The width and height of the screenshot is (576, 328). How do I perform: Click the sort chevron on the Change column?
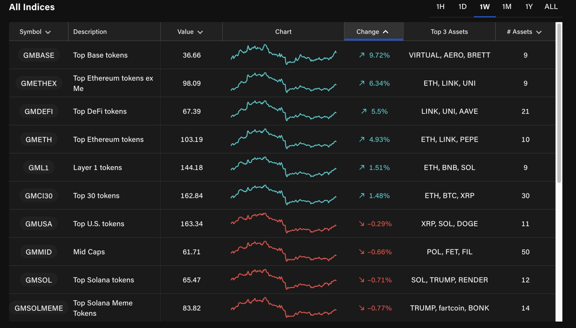click(385, 32)
